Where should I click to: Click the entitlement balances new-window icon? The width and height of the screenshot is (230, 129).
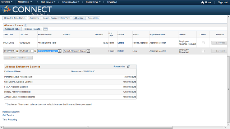click(x=129, y=67)
